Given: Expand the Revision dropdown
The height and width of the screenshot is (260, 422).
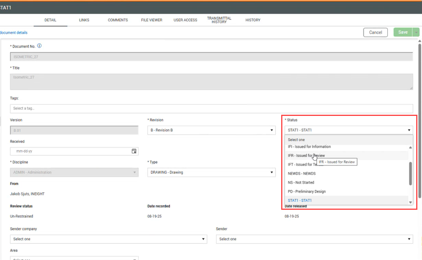Looking at the screenshot, I should (211, 130).
